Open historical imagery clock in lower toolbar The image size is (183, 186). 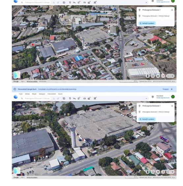[x=64, y=98]
